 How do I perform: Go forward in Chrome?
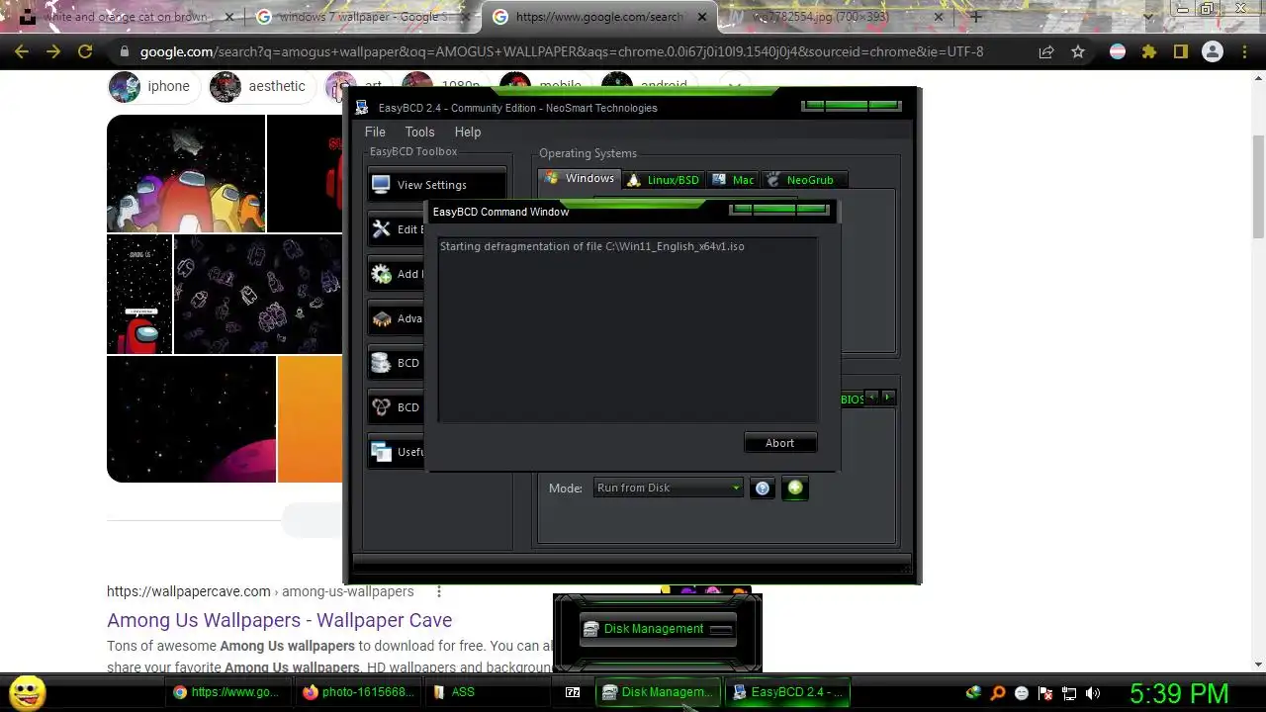(53, 51)
